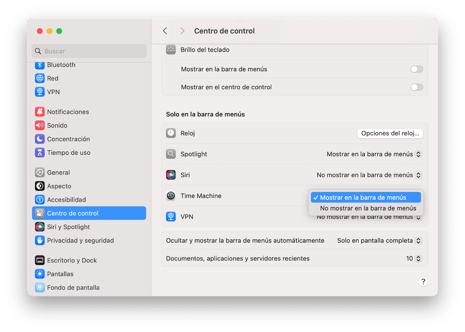Open the Spotlight menu bar dropdown
Screen dimensions: 465x332
(x=374, y=154)
